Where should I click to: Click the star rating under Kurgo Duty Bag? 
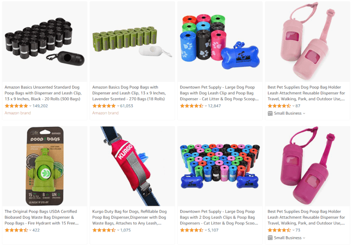tap(104, 230)
